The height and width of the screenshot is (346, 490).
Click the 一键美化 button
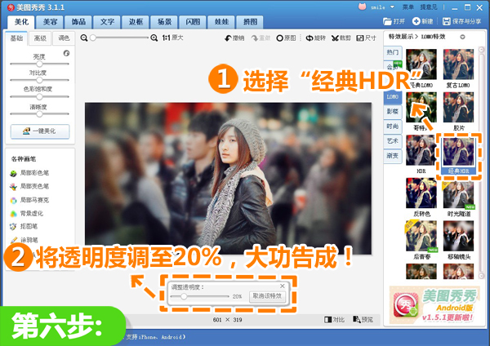[40, 131]
